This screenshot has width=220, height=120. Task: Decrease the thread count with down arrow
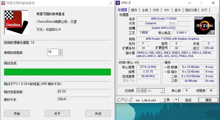point(60,54)
